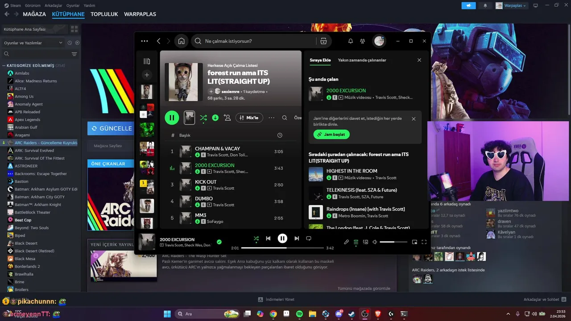
Task: Select the DUMBO track row
Action: pyautogui.click(x=230, y=202)
